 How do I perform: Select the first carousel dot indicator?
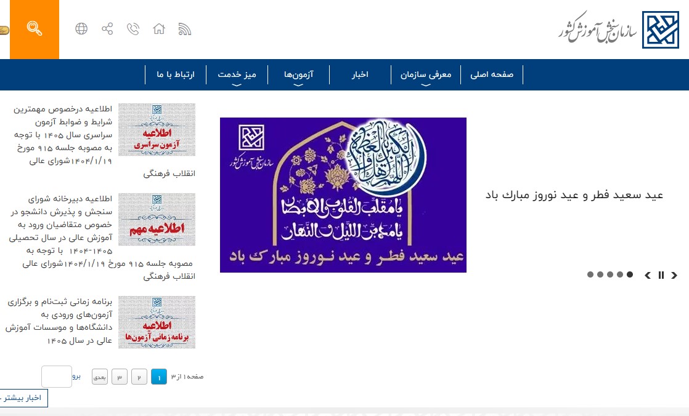coord(589,274)
